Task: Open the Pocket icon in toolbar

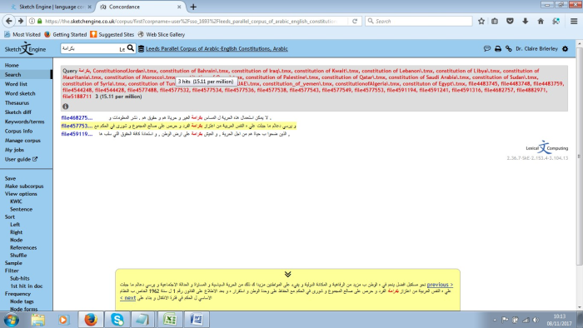Action: 510,21
